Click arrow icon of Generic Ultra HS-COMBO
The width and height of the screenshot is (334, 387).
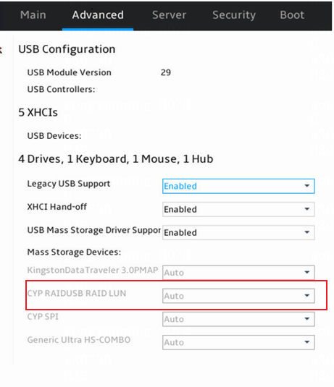[x=306, y=342]
